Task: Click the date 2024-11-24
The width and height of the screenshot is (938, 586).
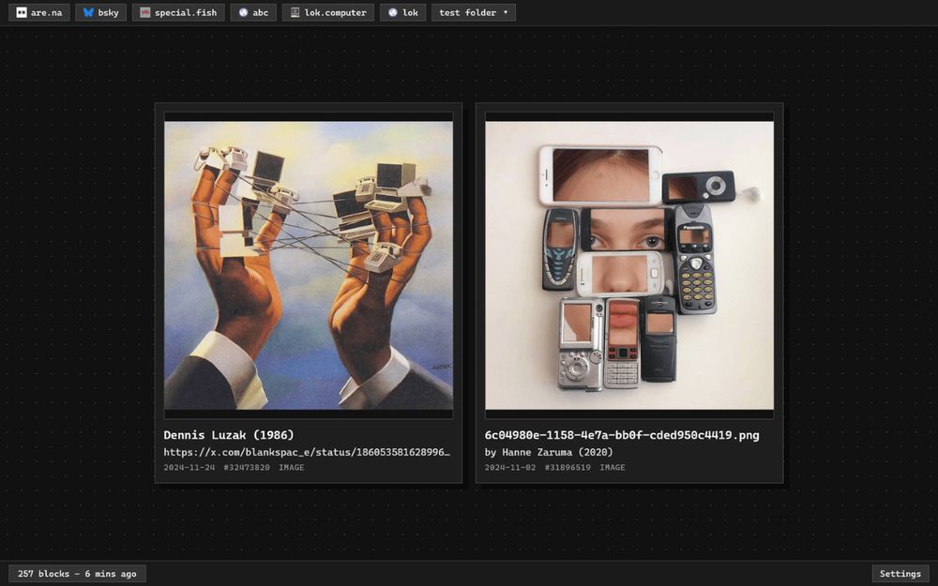Action: (x=189, y=467)
